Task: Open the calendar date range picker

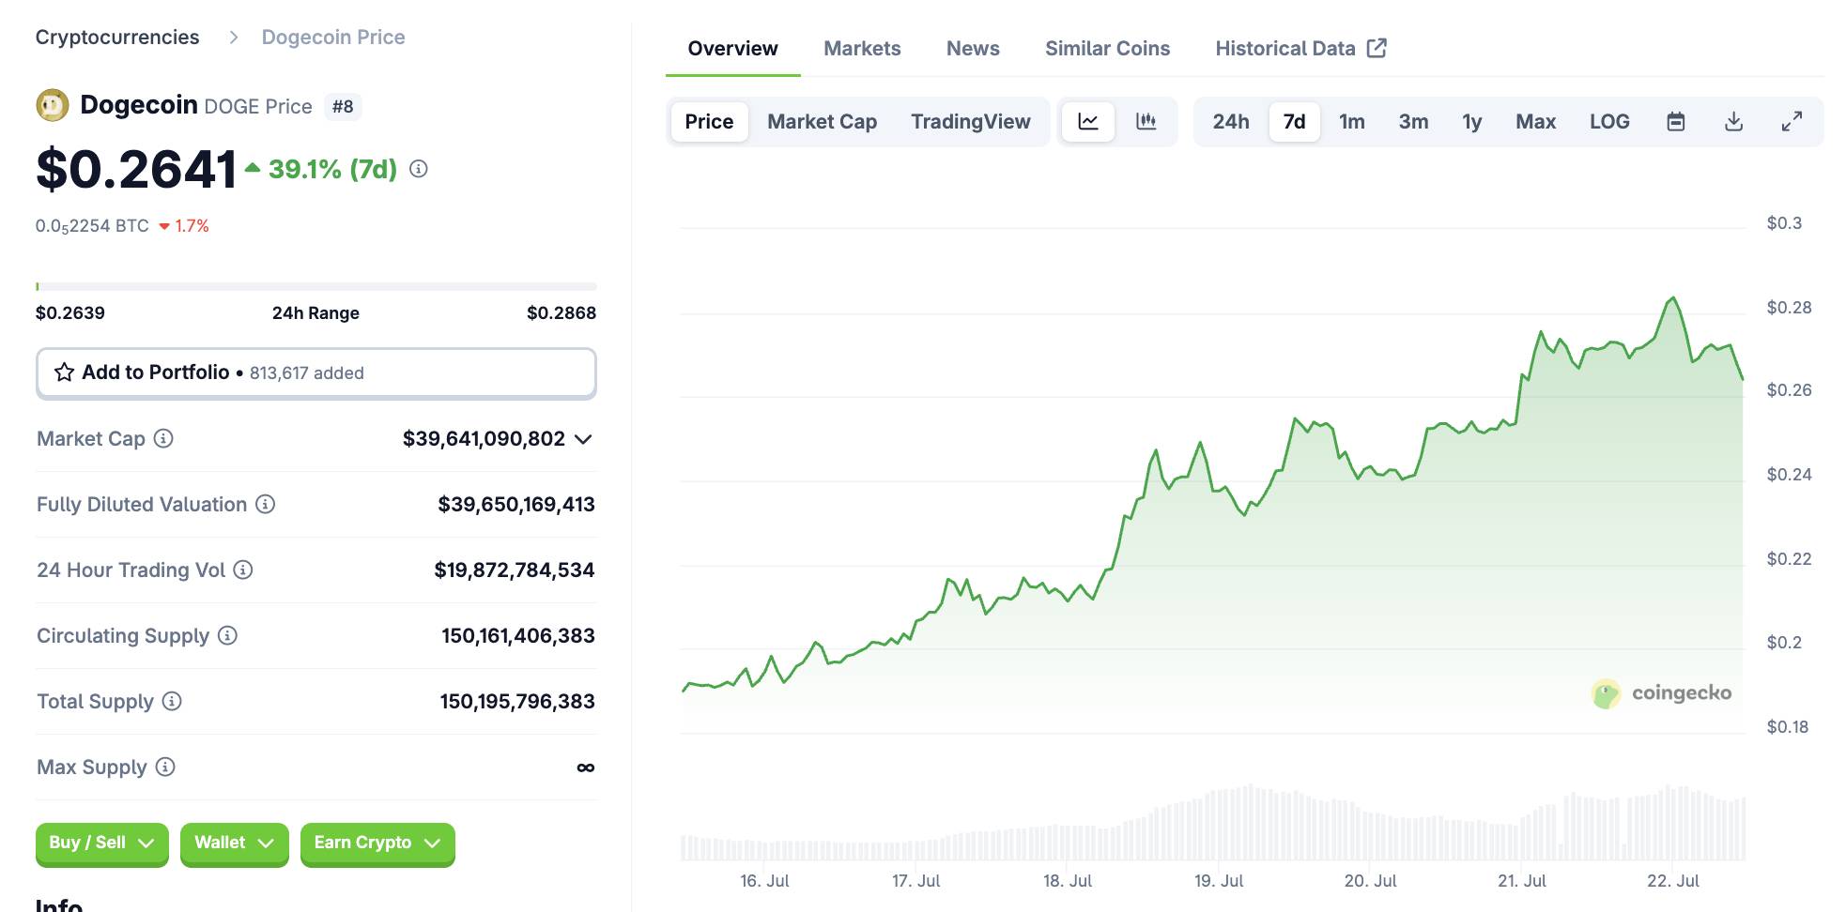Action: click(x=1676, y=122)
